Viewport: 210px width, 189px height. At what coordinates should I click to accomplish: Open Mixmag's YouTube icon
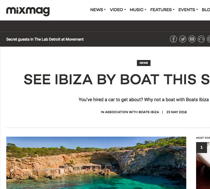(192, 39)
